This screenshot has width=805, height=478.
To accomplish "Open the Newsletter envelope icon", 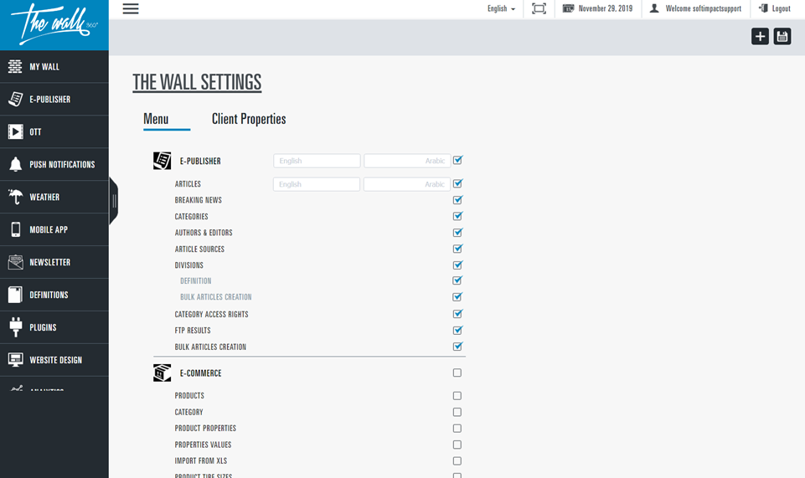I will 15,262.
